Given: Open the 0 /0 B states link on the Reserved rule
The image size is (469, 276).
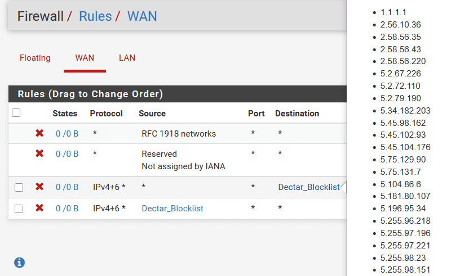Looking at the screenshot, I should [67, 154].
